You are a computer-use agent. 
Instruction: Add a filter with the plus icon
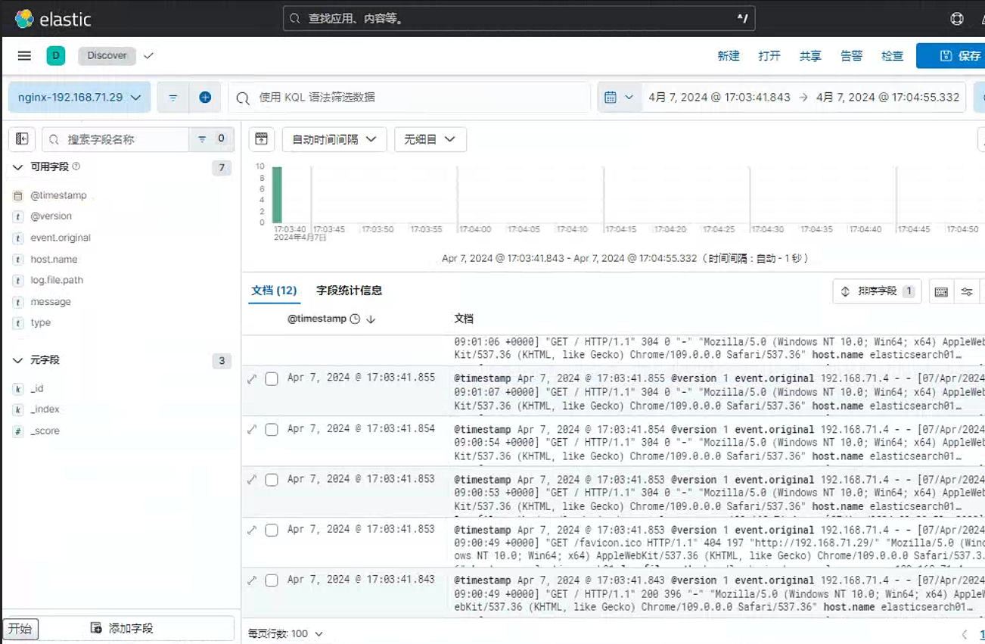coord(205,98)
